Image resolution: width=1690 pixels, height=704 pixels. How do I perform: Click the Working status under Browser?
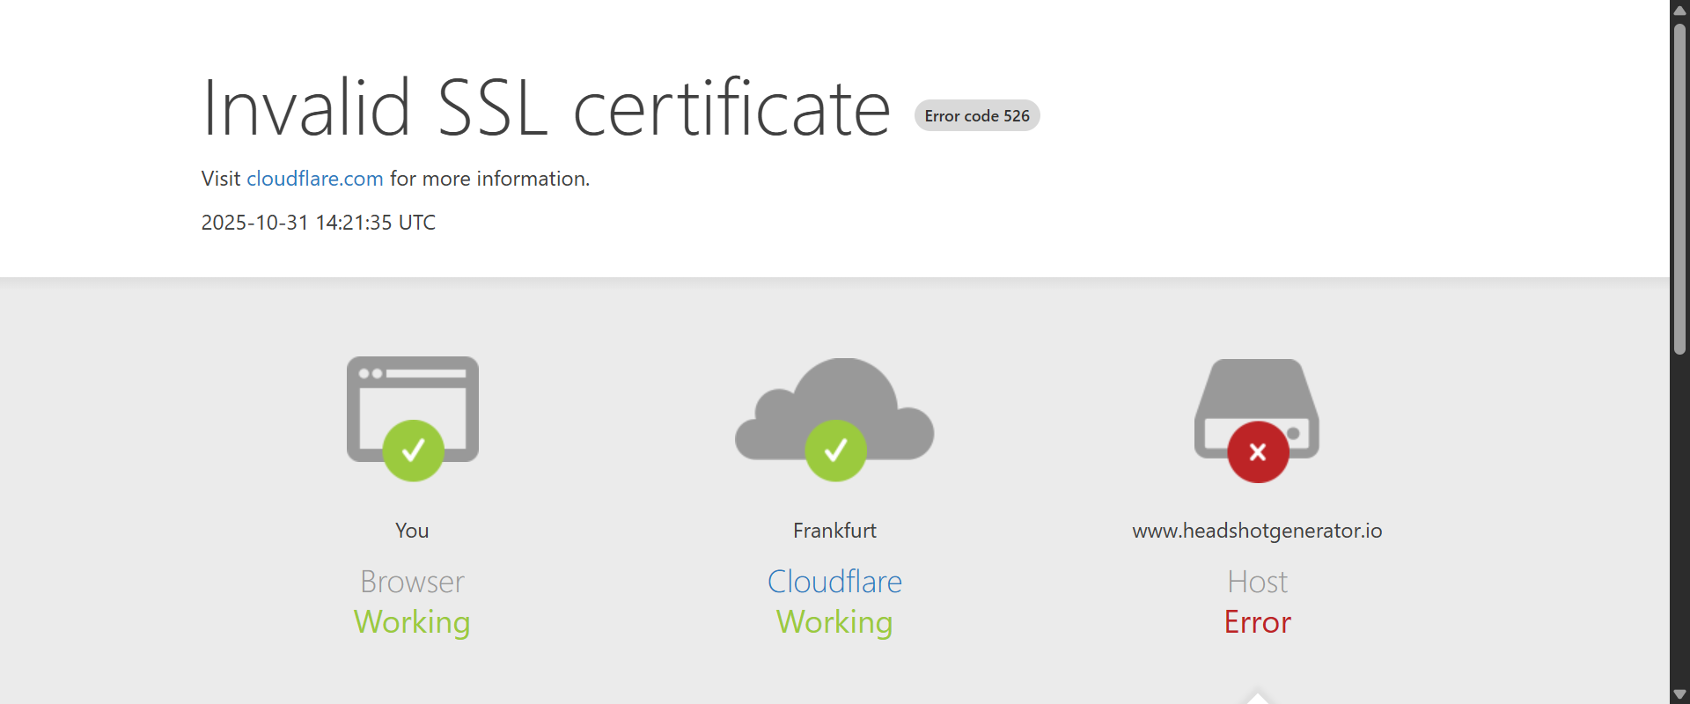click(412, 622)
